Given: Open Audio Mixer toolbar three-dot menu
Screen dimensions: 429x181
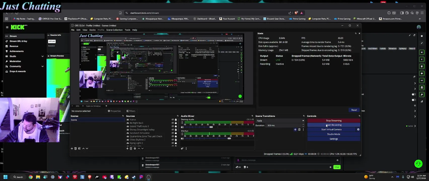Looking at the screenshot, I should pyautogui.click(x=186, y=149).
